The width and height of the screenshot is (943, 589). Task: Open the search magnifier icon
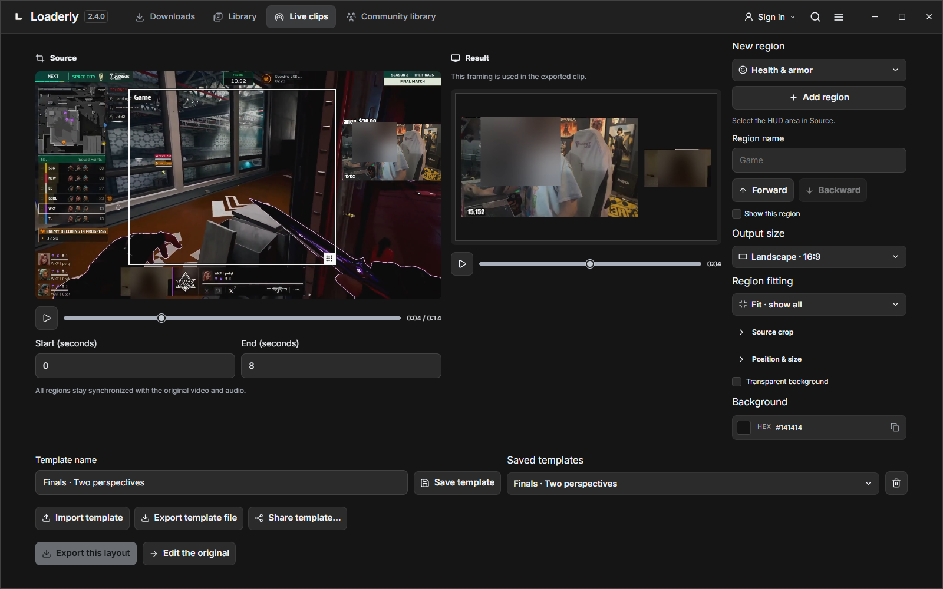pyautogui.click(x=815, y=17)
